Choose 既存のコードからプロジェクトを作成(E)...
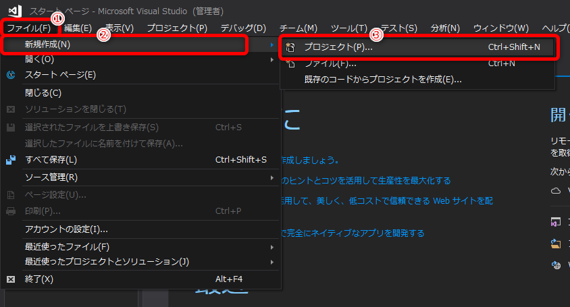 (x=417, y=79)
